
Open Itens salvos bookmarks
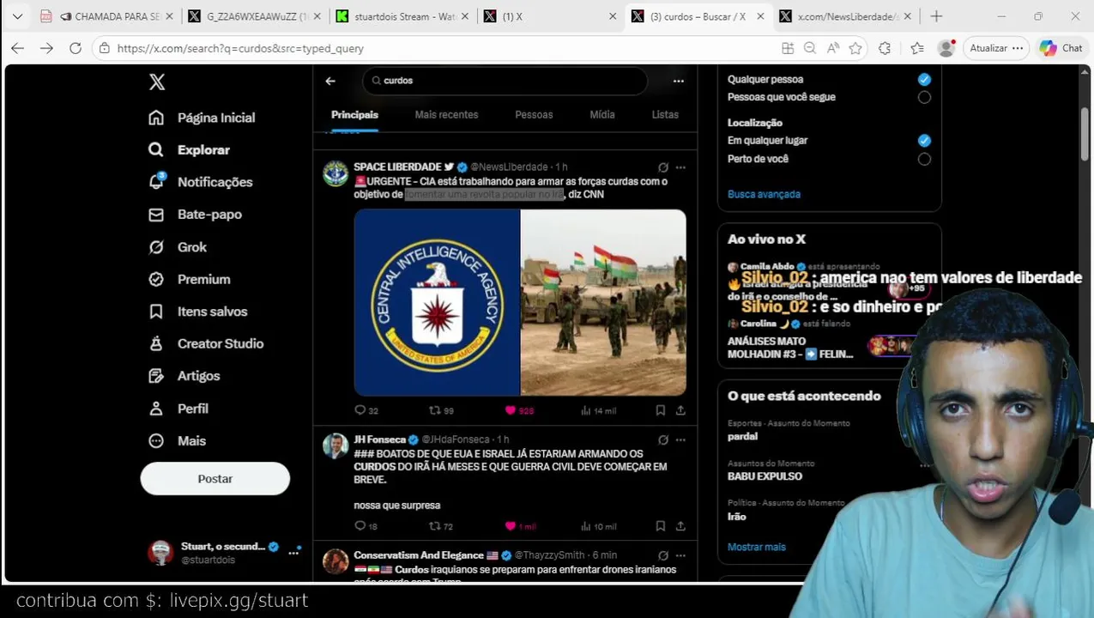point(197,312)
